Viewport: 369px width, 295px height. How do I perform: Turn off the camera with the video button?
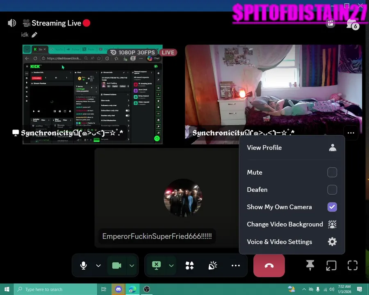[x=116, y=265]
